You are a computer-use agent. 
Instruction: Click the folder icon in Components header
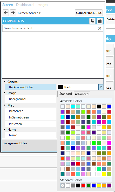coord(100,21)
